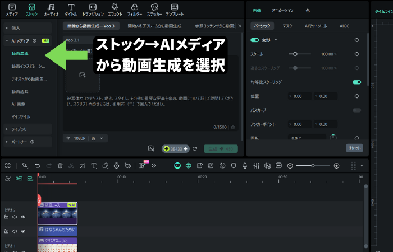Viewport: 393px width, 252px height.
Task: Select 開始/終了フレームから動画生成 tab
Action: [x=154, y=26]
